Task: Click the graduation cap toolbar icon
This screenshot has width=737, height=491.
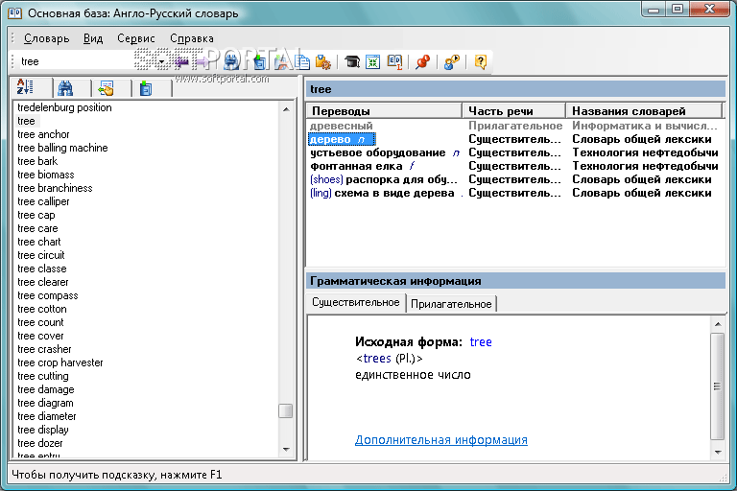Action: 351,62
